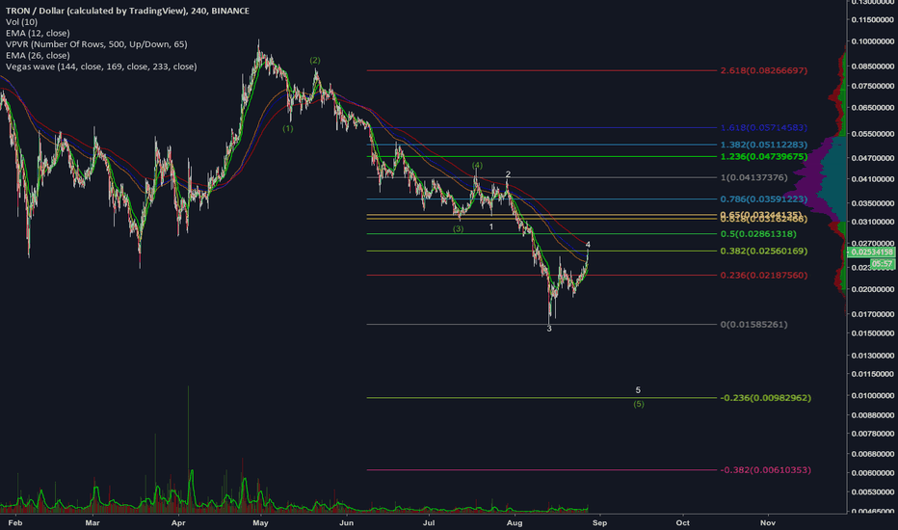Screen dimensions: 898x530
Task: Click the Sep label on time axis
Action: click(x=599, y=522)
